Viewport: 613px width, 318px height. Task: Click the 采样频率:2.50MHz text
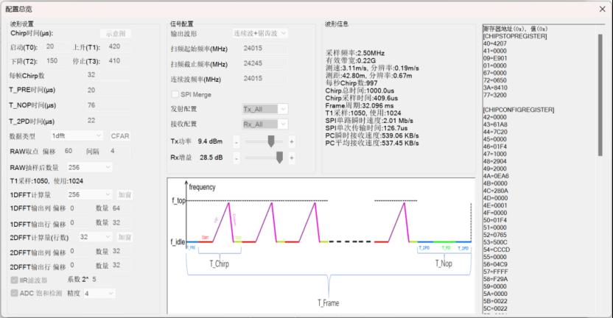click(x=355, y=53)
